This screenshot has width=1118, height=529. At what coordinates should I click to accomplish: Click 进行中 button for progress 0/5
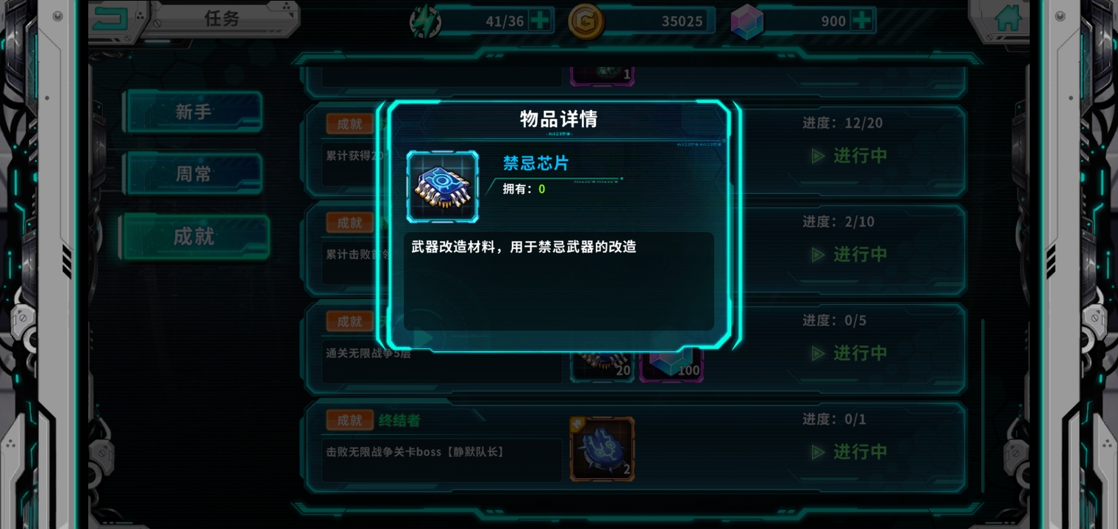tap(849, 353)
